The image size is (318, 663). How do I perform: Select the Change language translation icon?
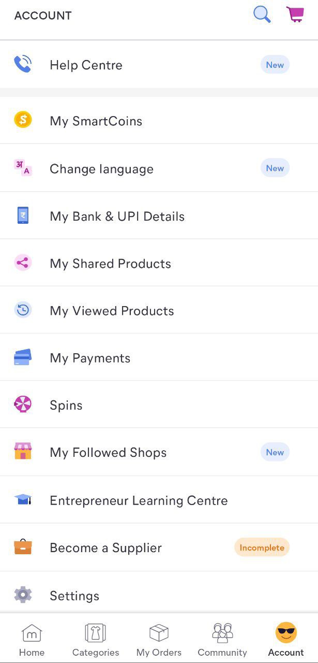(x=23, y=167)
